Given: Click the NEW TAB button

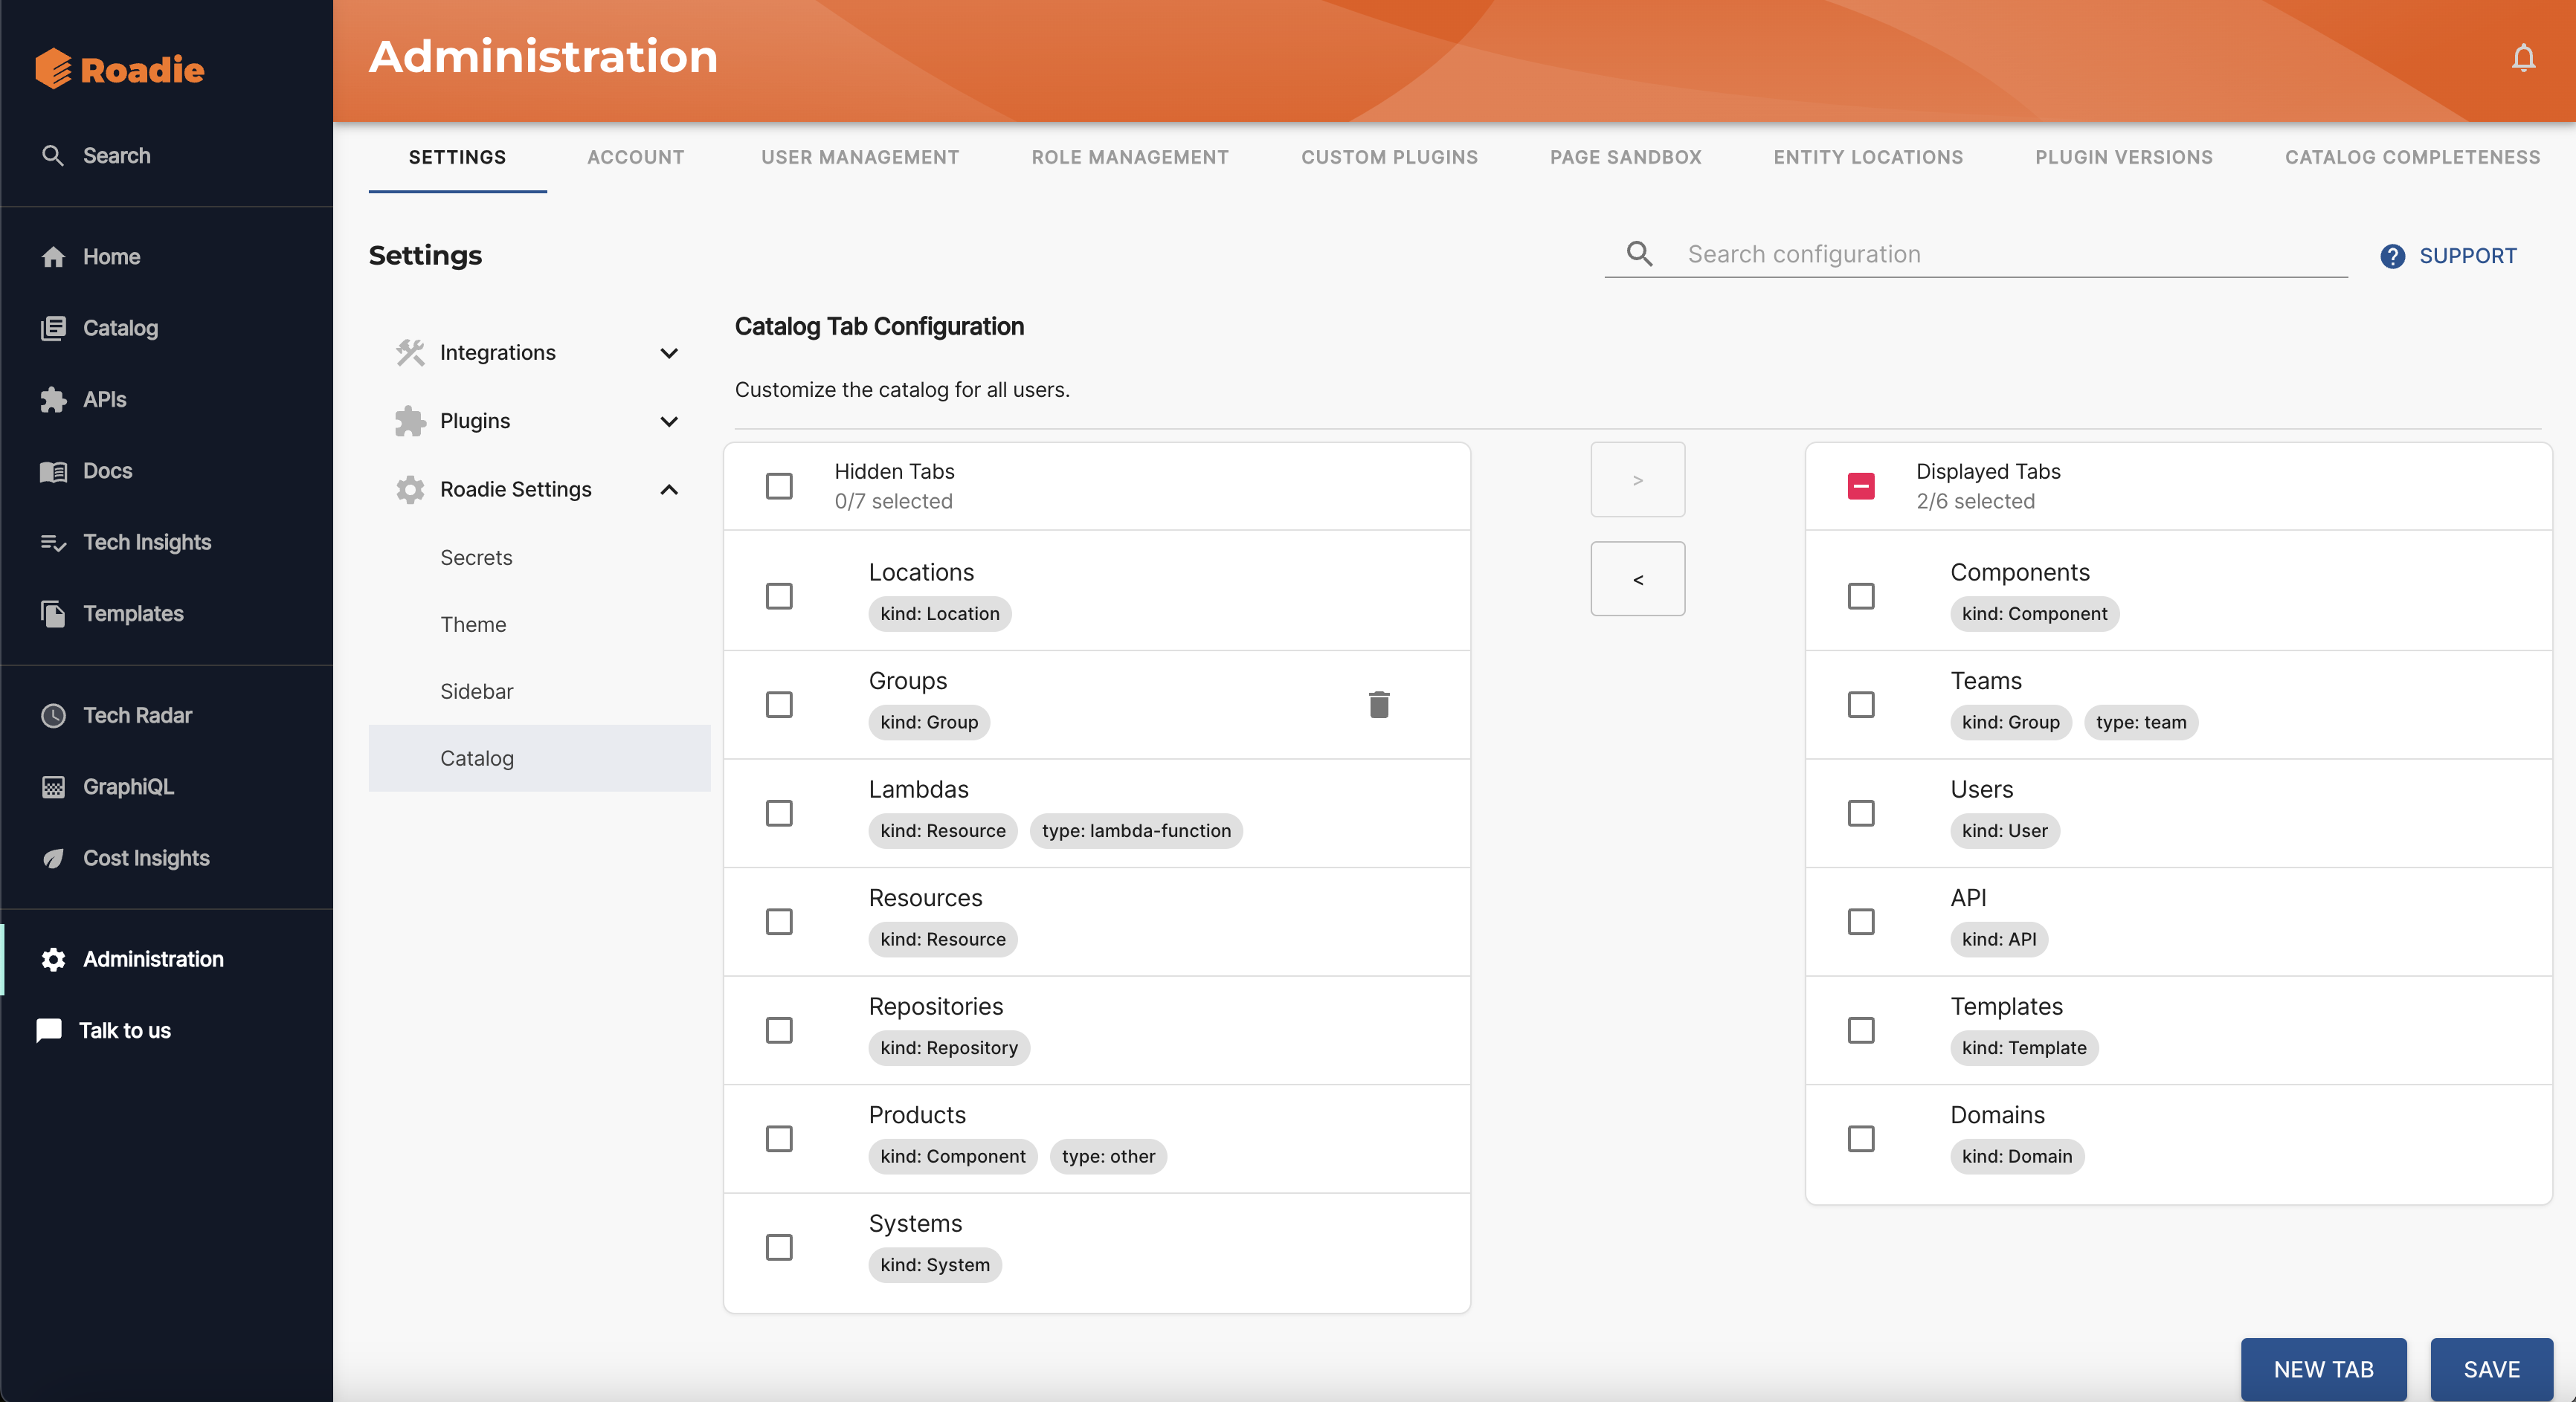Looking at the screenshot, I should (x=2322, y=1369).
